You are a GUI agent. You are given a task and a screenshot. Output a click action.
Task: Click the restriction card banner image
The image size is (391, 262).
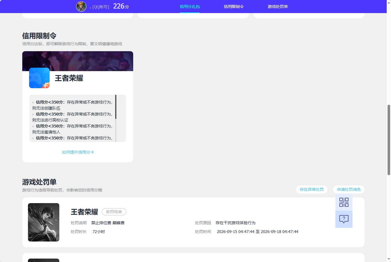pyautogui.click(x=78, y=61)
